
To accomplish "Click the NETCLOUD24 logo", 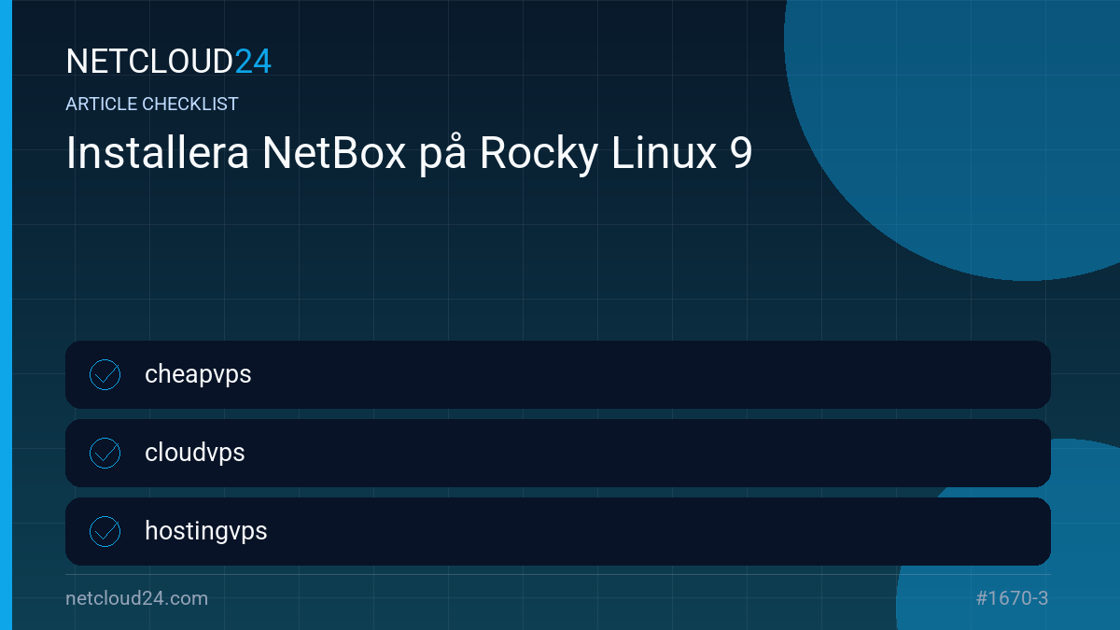I will point(169,62).
